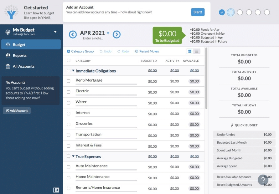This screenshot has height=194, width=279.
Task: Click the Rent/Mortgage budgeted amount
Action: pos(152,81)
